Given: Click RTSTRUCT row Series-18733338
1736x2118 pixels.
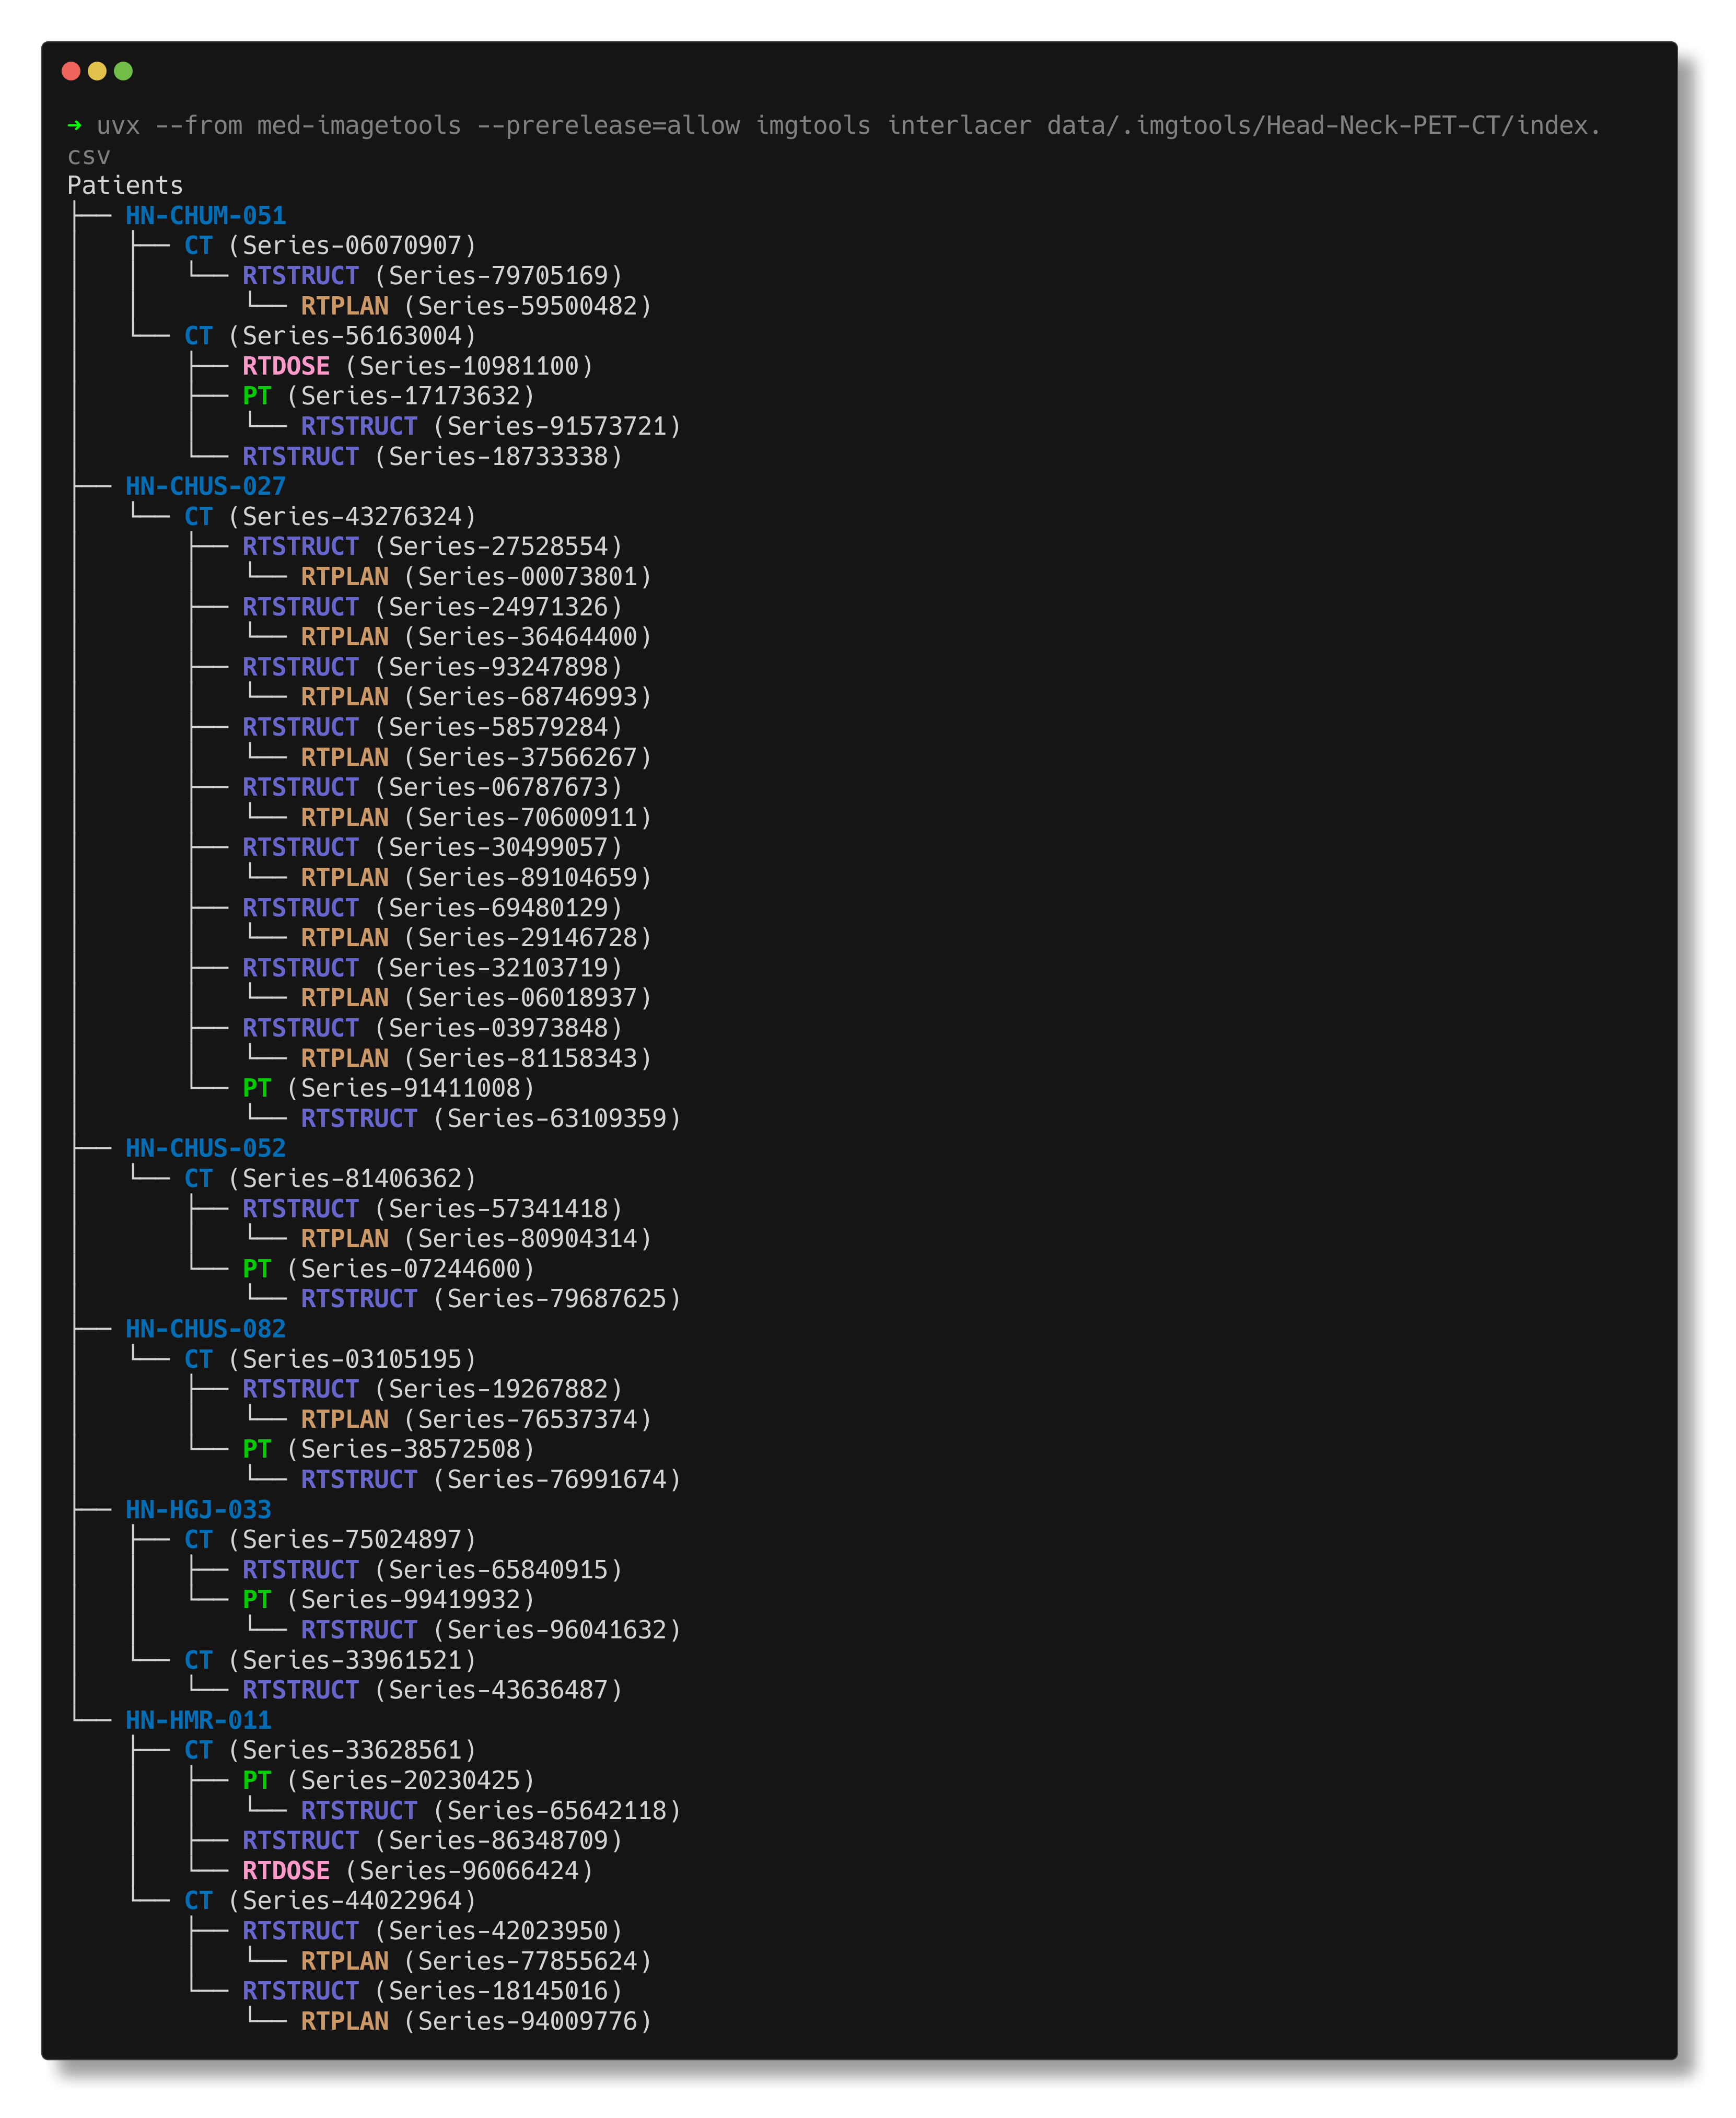Looking at the screenshot, I should coord(433,457).
